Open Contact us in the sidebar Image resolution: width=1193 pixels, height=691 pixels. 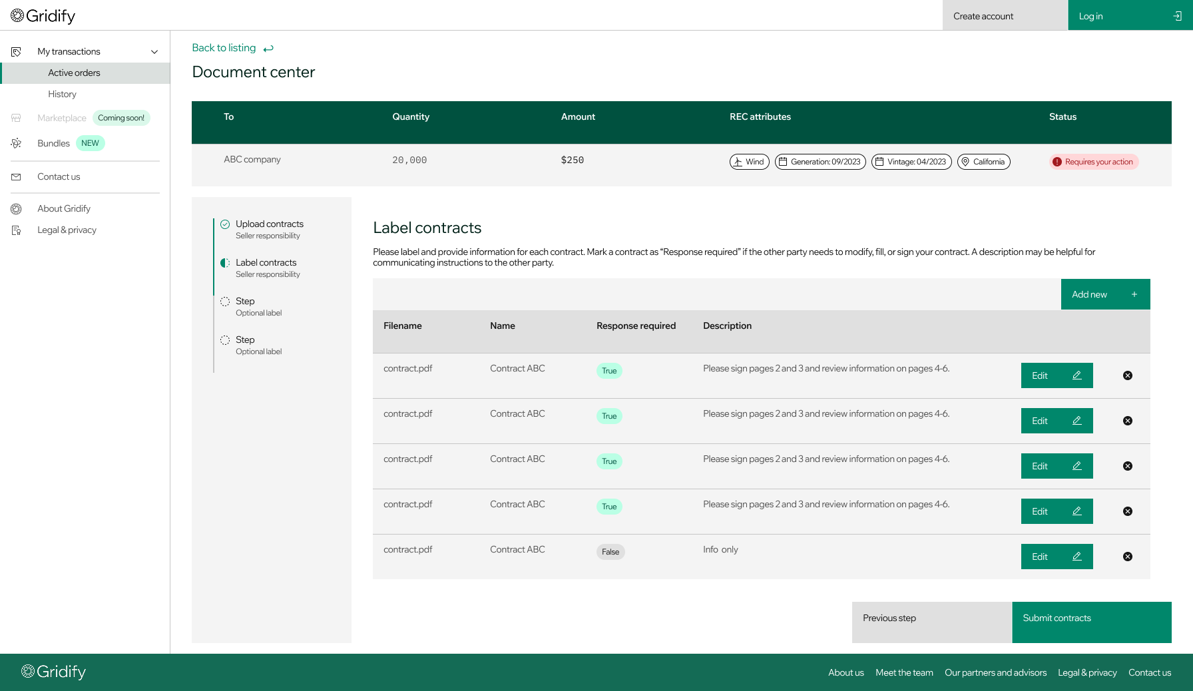click(x=59, y=176)
